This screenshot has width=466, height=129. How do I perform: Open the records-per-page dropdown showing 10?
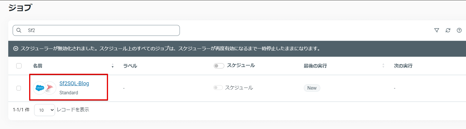click(44, 110)
